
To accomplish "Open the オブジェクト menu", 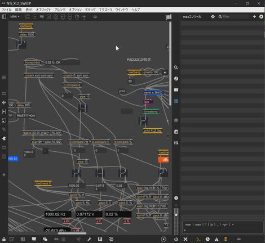I will pyautogui.click(x=43, y=10).
